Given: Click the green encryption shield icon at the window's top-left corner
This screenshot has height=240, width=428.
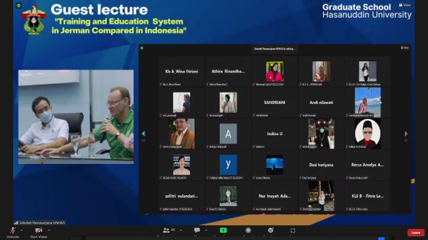Looking at the screenshot, I should pos(18,5).
